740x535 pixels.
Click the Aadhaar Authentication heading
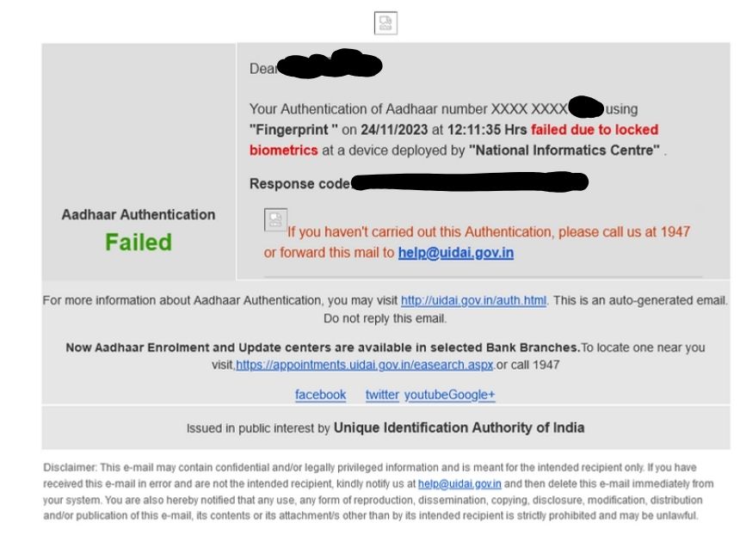(139, 215)
